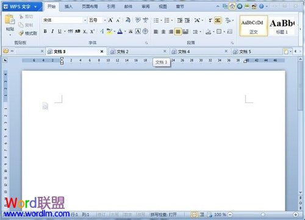Open the 插入 ribbon tab
Screen dimensions: 305x220
68,7
